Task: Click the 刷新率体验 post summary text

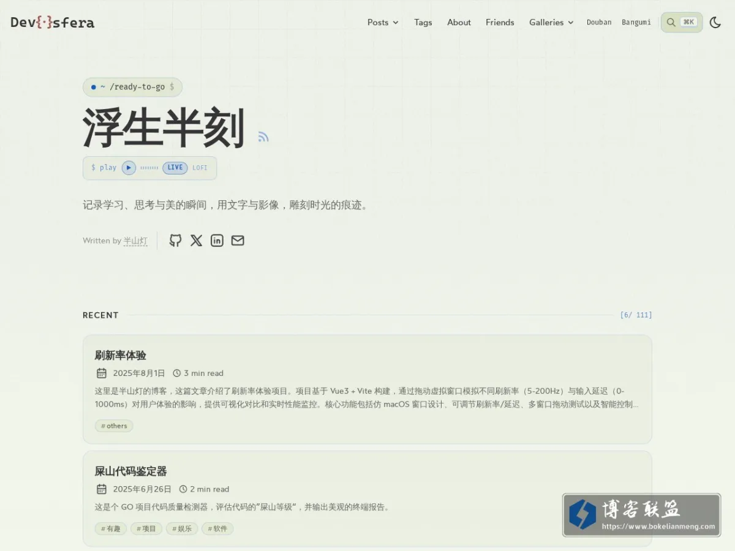Action: (x=367, y=398)
